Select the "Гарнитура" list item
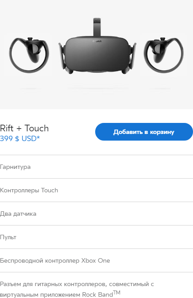Image resolution: width=193 pixels, height=298 pixels. pos(96,167)
